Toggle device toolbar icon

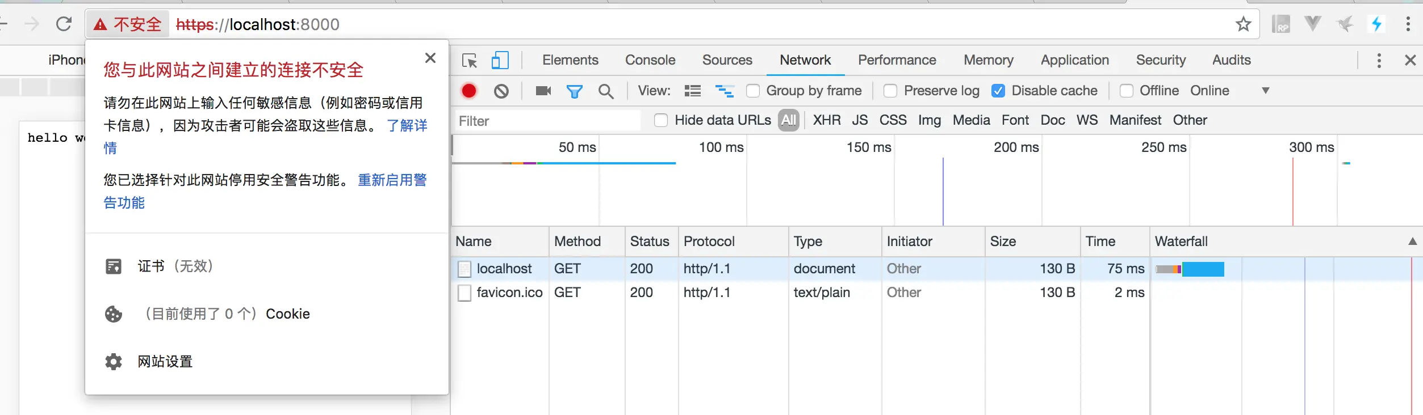coord(500,60)
